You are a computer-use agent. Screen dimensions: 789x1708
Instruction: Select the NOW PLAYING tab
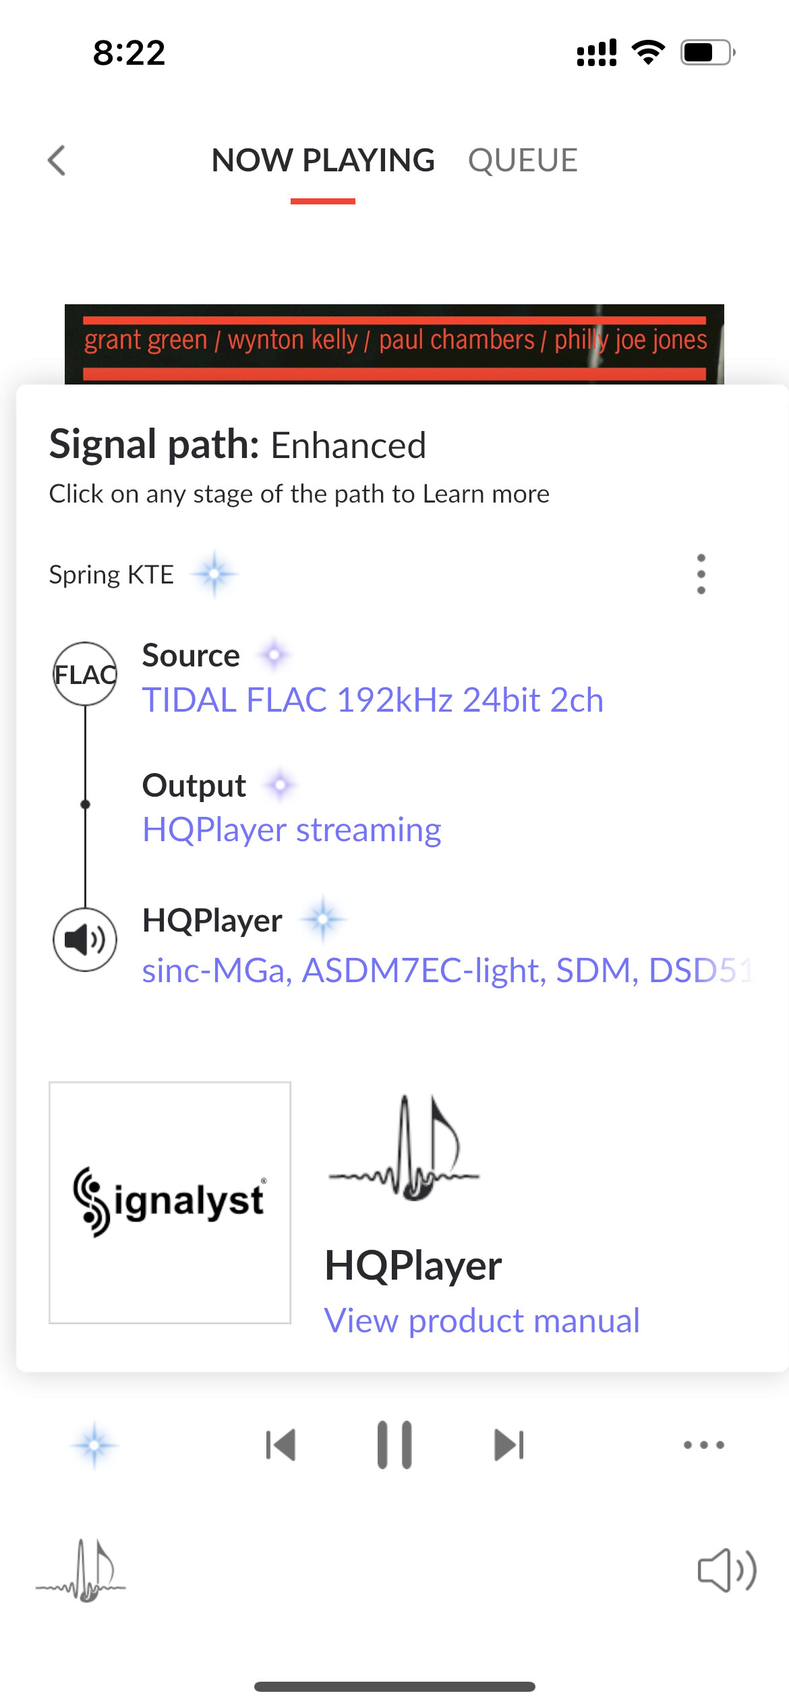tap(323, 161)
